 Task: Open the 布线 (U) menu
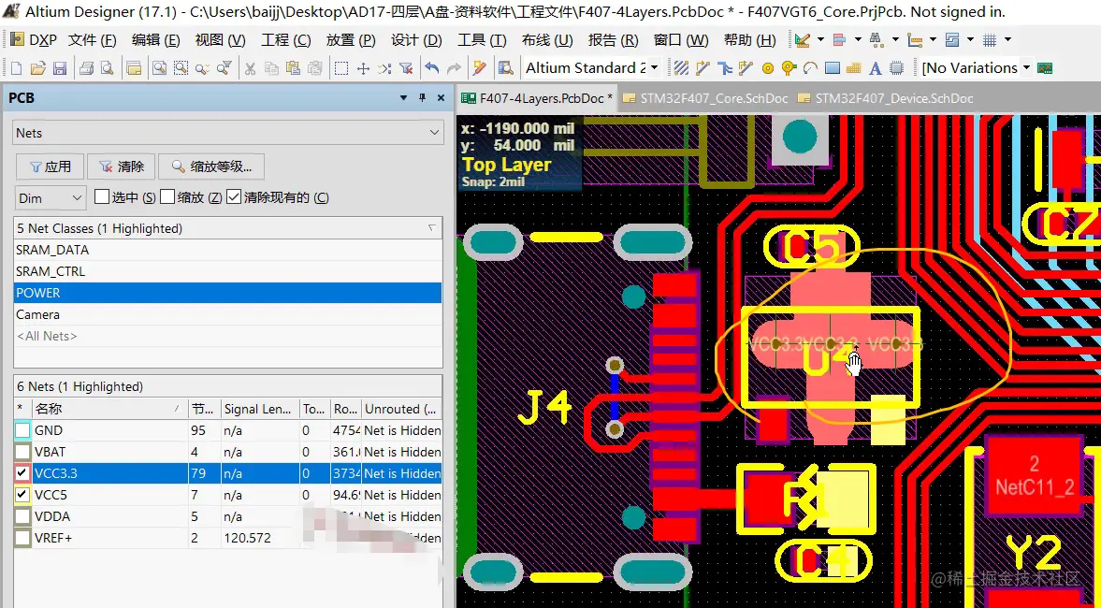[x=547, y=40]
